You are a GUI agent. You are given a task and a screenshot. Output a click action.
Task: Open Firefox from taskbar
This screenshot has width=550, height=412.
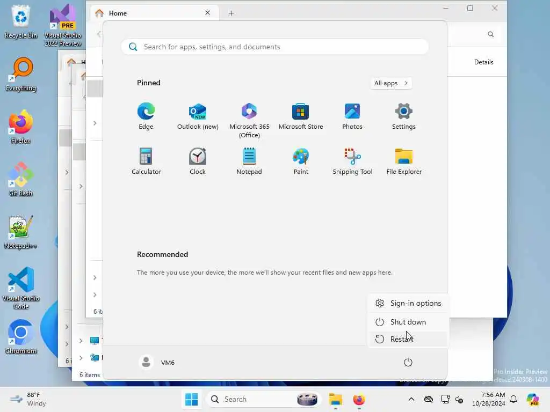click(x=359, y=399)
